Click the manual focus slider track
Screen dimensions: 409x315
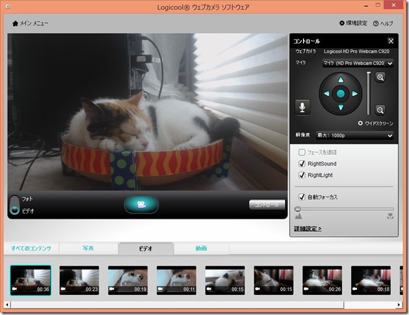(x=343, y=209)
